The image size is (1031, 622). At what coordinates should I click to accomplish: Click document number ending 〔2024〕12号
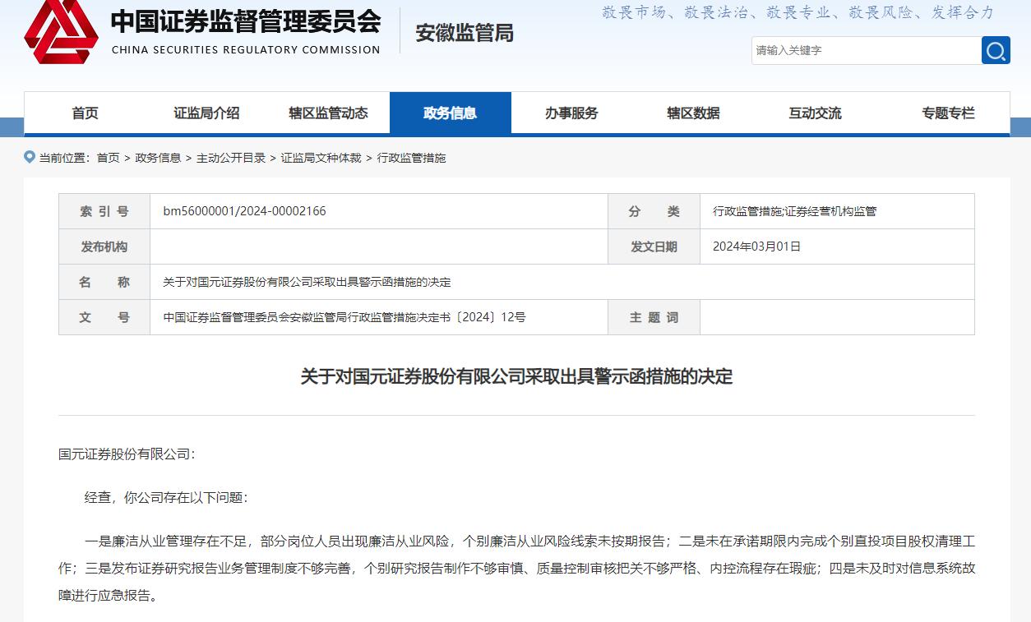[x=344, y=317]
